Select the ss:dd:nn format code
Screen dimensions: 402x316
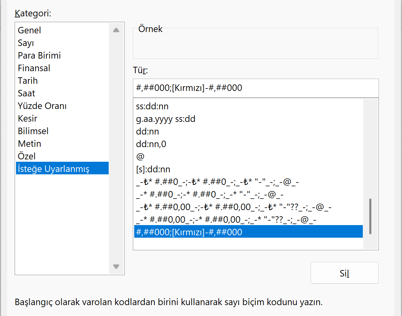pyautogui.click(x=152, y=106)
